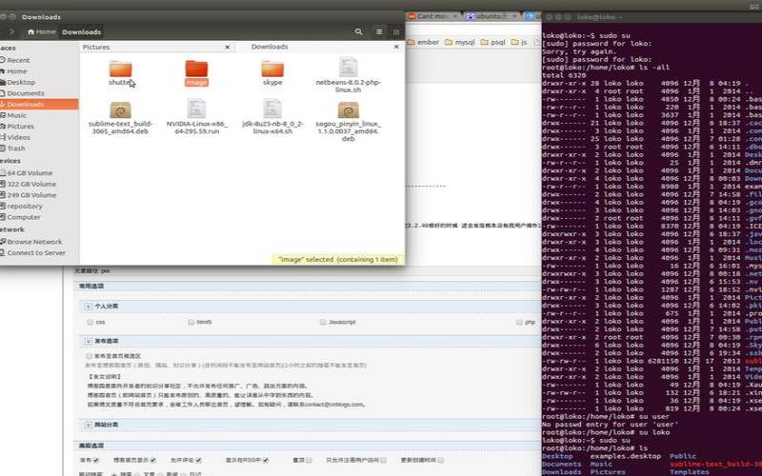Untick the 允许评论 checkbox

198,460
